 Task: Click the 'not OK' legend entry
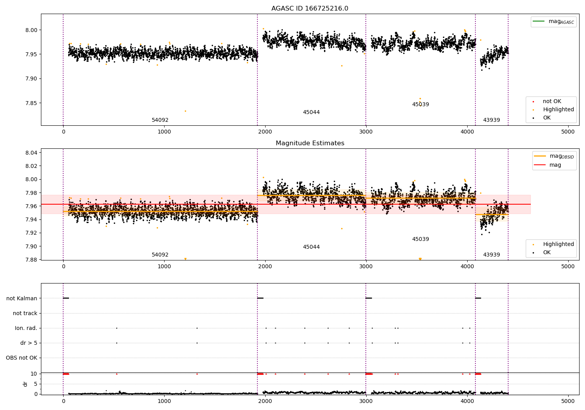click(551, 102)
